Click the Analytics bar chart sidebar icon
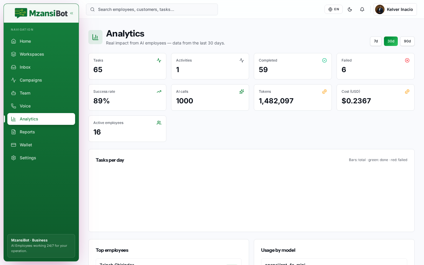The width and height of the screenshot is (424, 265). tap(14, 119)
